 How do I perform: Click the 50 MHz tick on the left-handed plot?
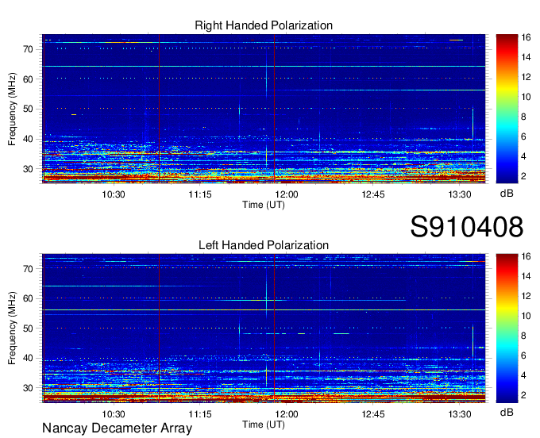(29, 328)
